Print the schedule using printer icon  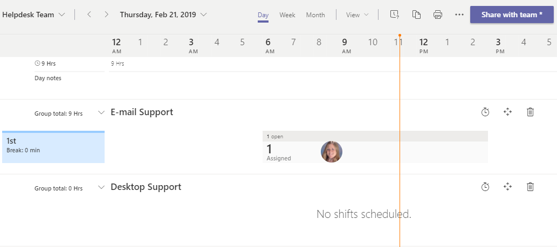point(438,15)
